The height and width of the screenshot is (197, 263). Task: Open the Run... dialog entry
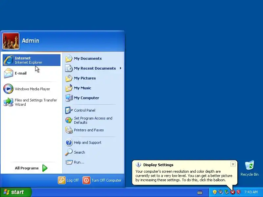click(94, 162)
